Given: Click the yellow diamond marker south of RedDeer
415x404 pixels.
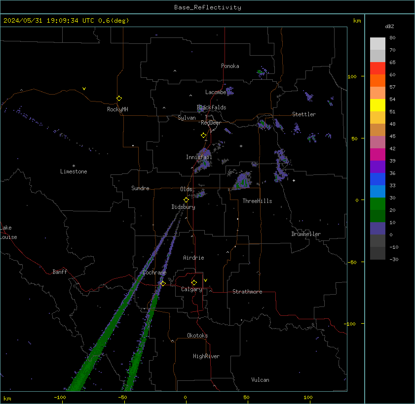Looking at the screenshot, I should [x=203, y=135].
